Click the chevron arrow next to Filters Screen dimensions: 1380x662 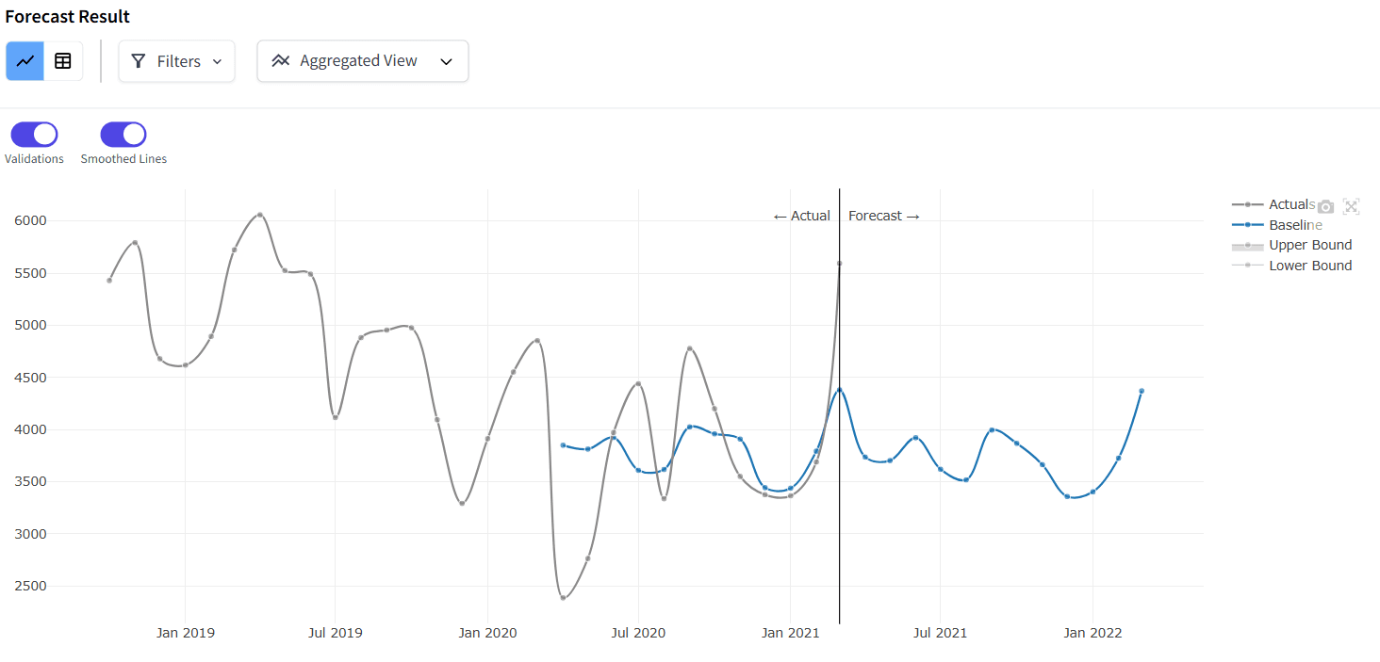218,61
